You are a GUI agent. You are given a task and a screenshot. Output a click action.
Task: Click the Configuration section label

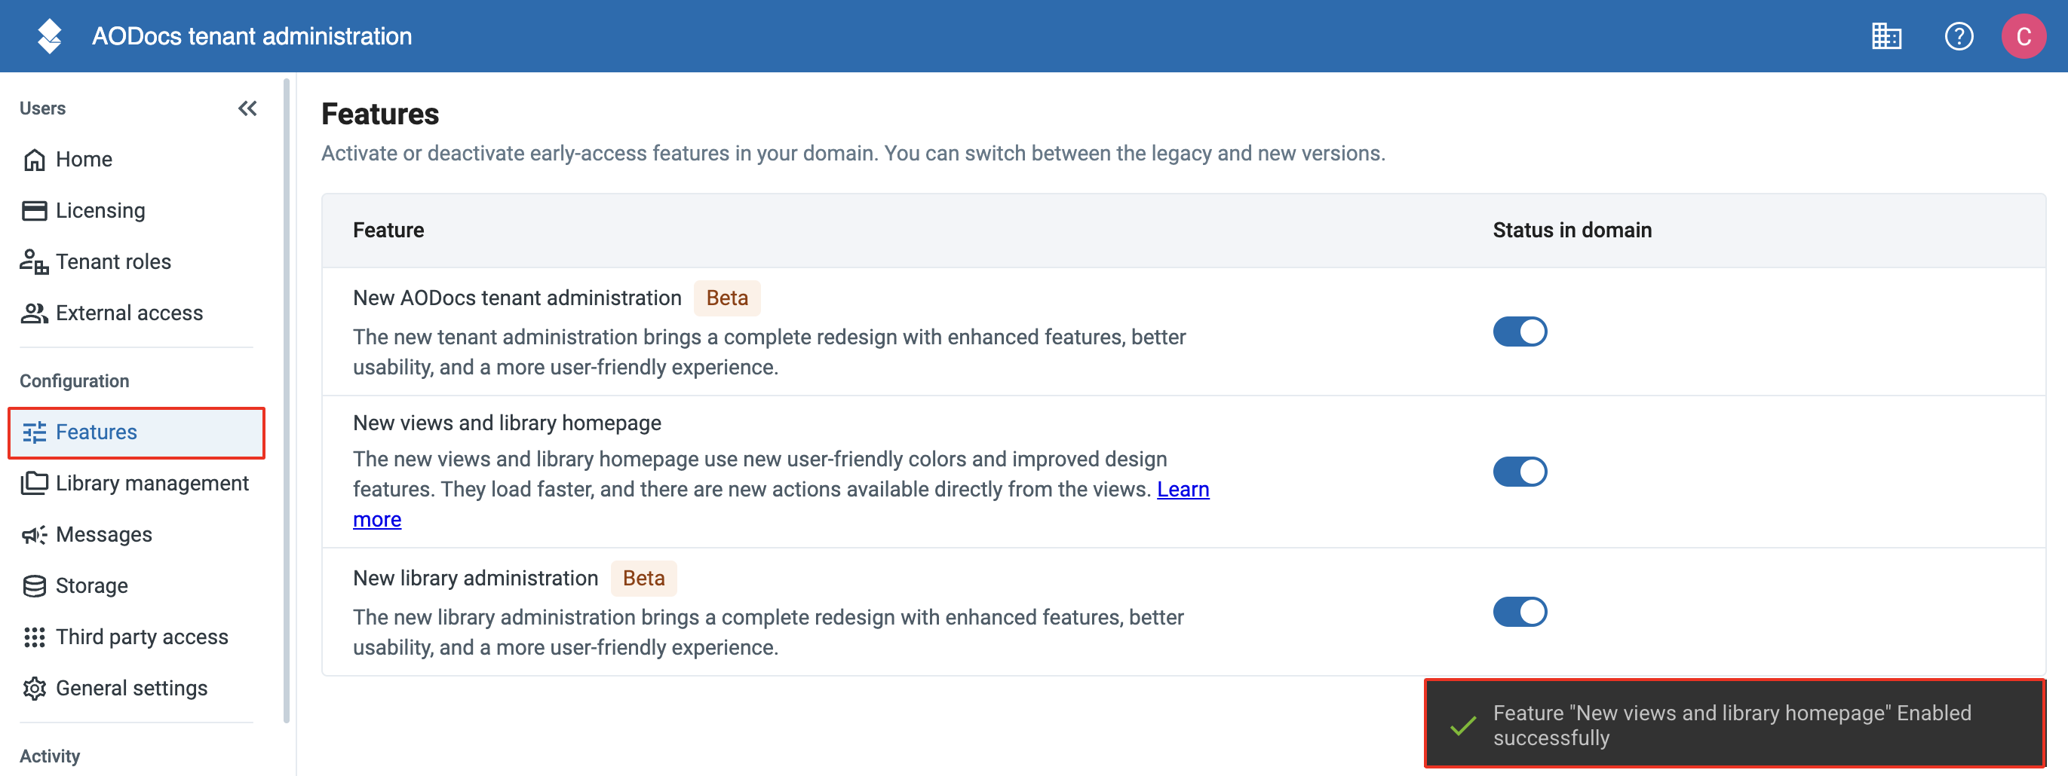[74, 380]
